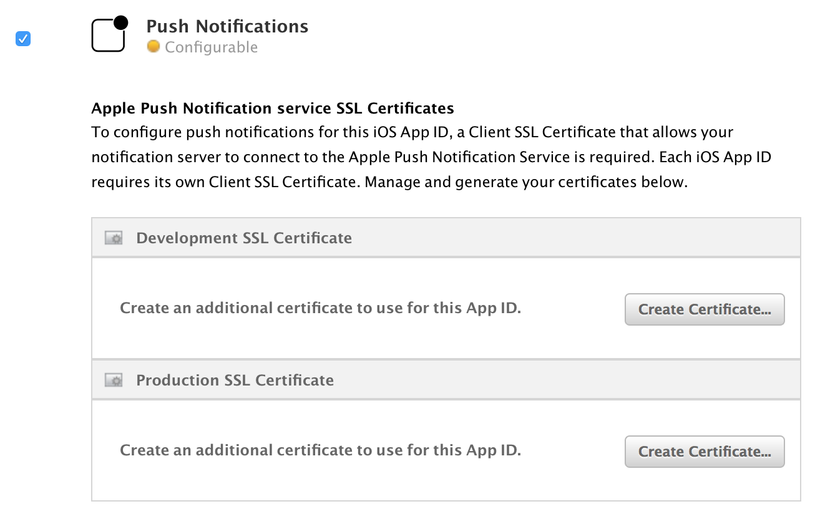Click the additional certificate text under Development

point(320,308)
